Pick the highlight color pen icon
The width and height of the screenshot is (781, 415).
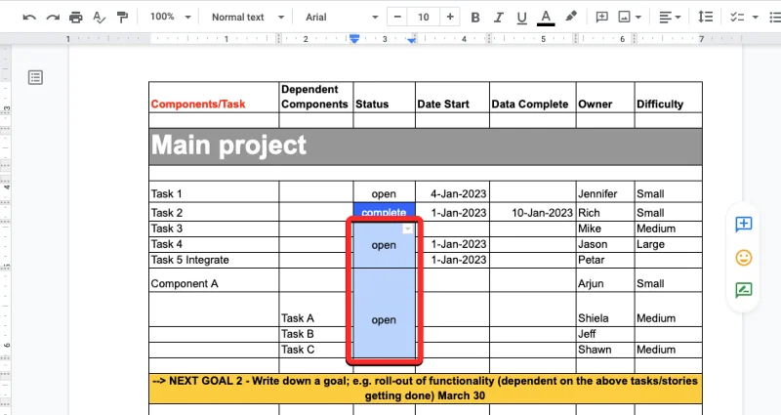[571, 18]
